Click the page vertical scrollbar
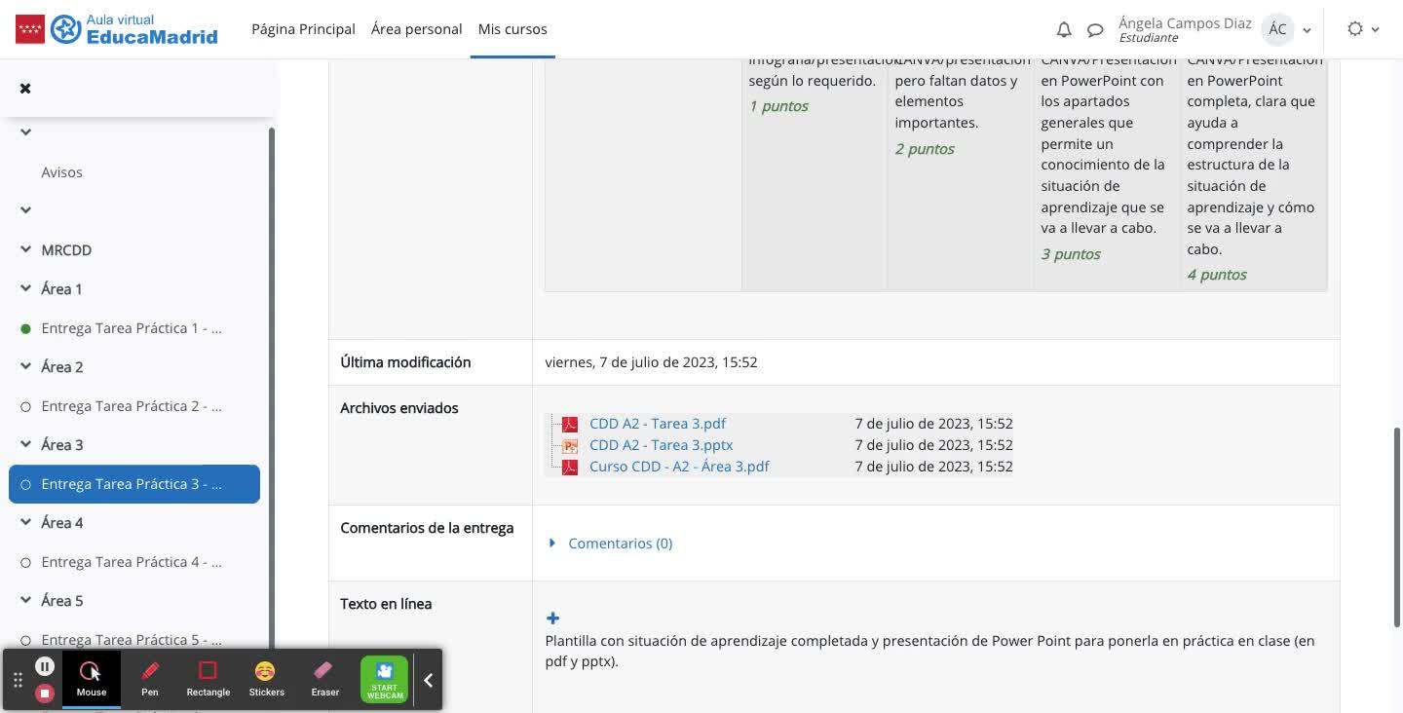This screenshot has height=713, width=1403. click(x=1397, y=526)
